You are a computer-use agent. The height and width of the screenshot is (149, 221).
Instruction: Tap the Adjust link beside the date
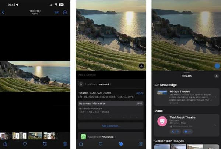pos(140,93)
